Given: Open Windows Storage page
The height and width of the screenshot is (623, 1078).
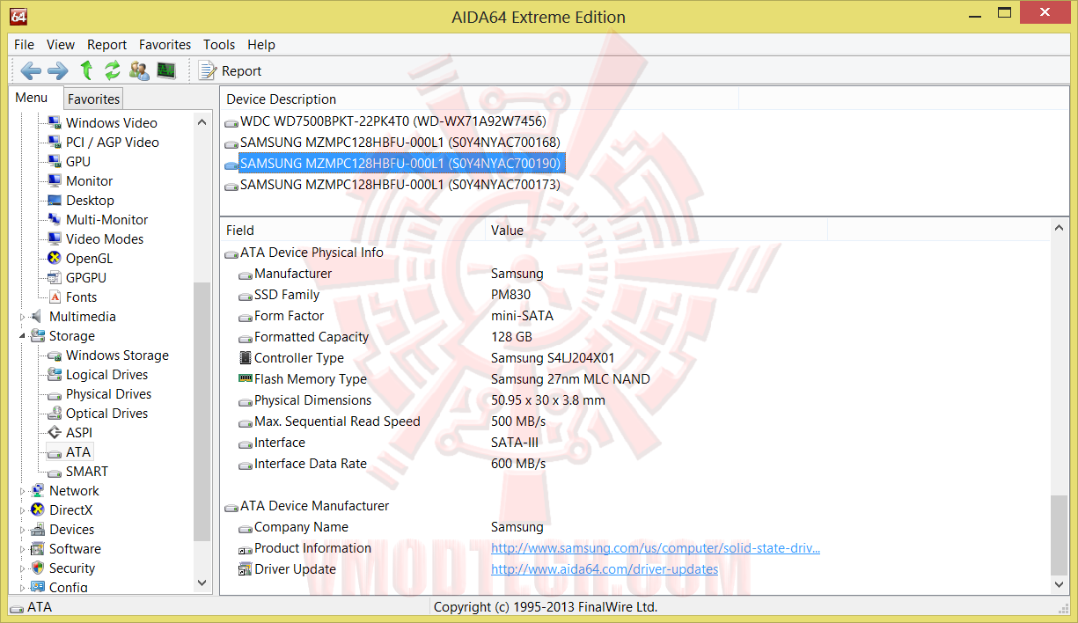Looking at the screenshot, I should click(x=117, y=355).
